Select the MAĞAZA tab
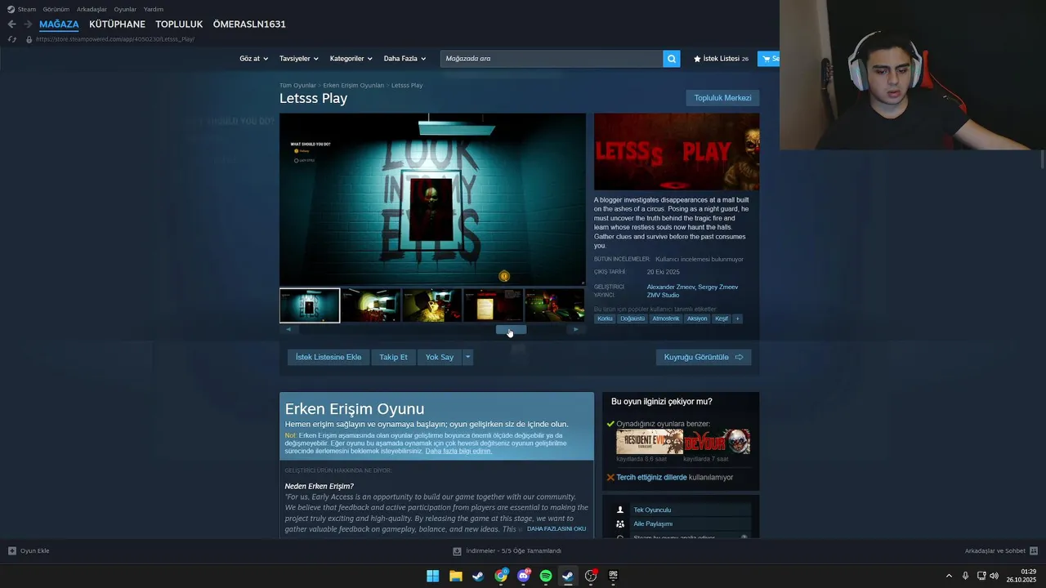The width and height of the screenshot is (1046, 588). 59,24
